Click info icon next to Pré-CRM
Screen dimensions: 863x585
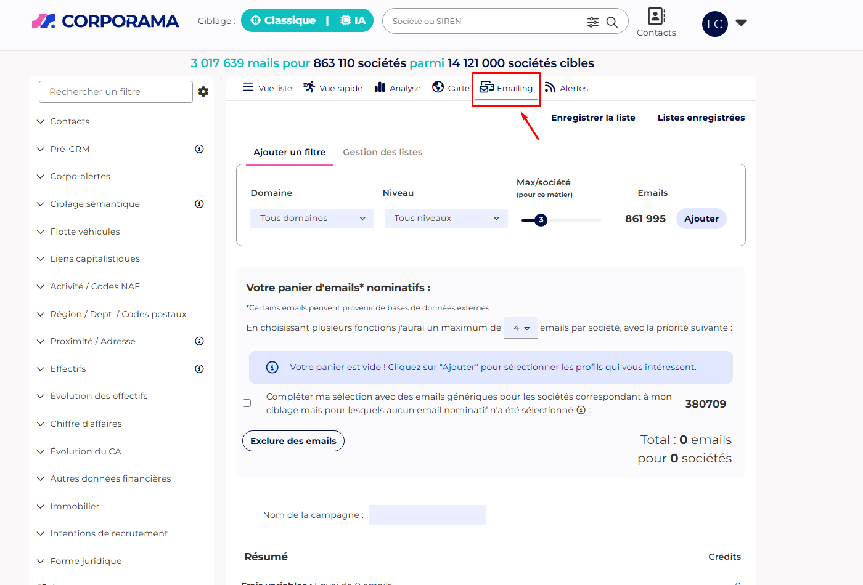click(x=199, y=149)
